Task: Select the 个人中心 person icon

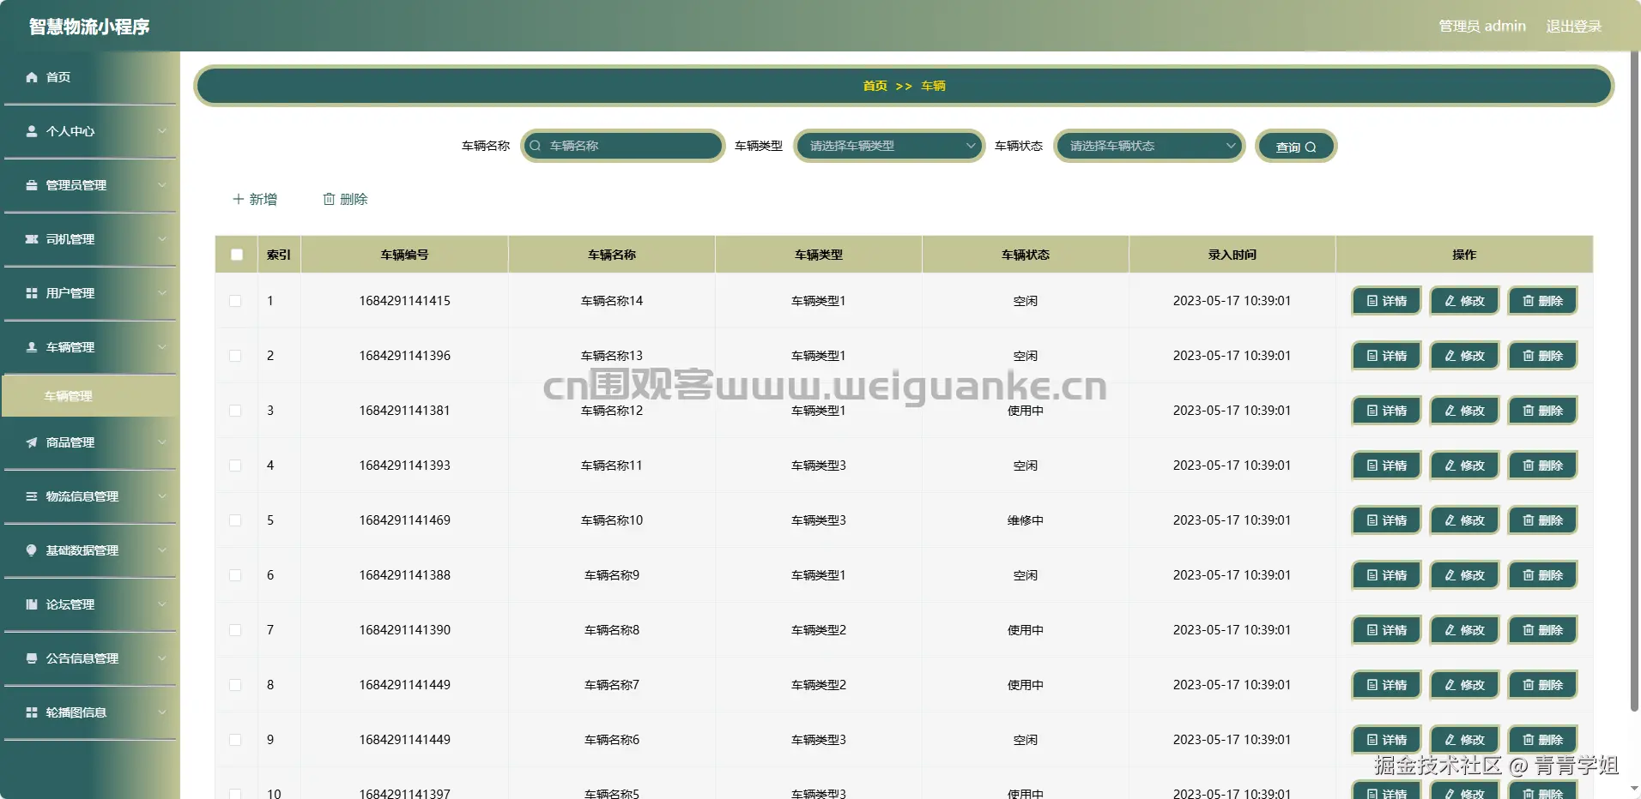Action: tap(31, 131)
